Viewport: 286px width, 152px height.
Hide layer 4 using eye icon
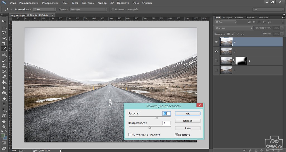[x=216, y=42]
